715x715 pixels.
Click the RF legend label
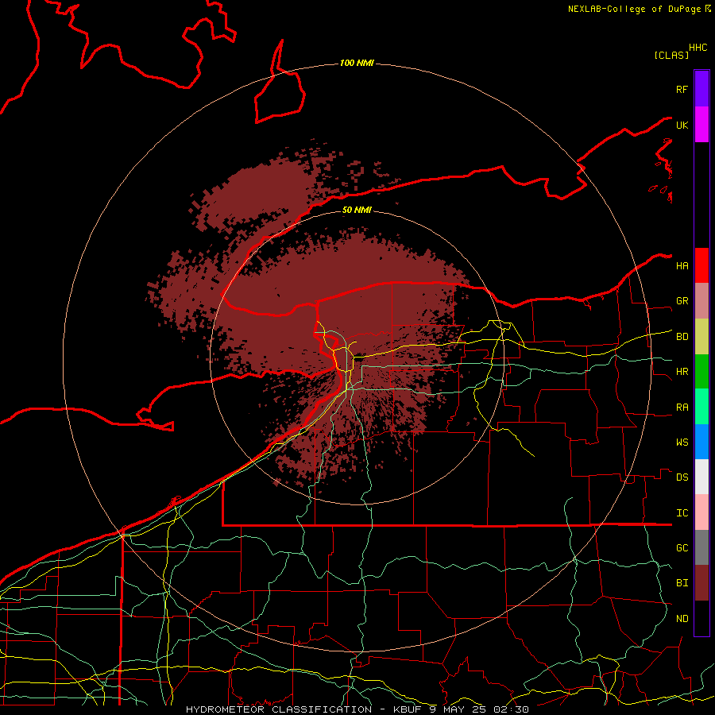[682, 89]
